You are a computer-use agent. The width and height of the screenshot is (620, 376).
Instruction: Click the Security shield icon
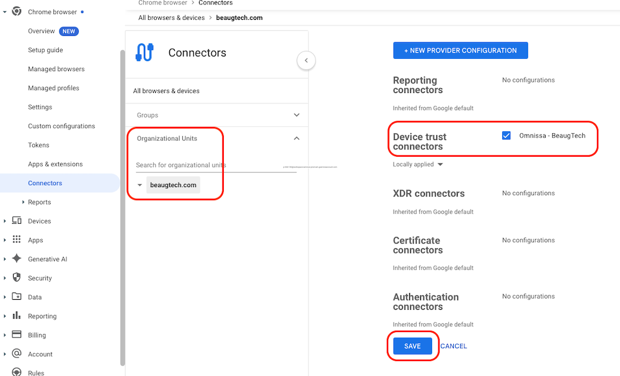[17, 278]
